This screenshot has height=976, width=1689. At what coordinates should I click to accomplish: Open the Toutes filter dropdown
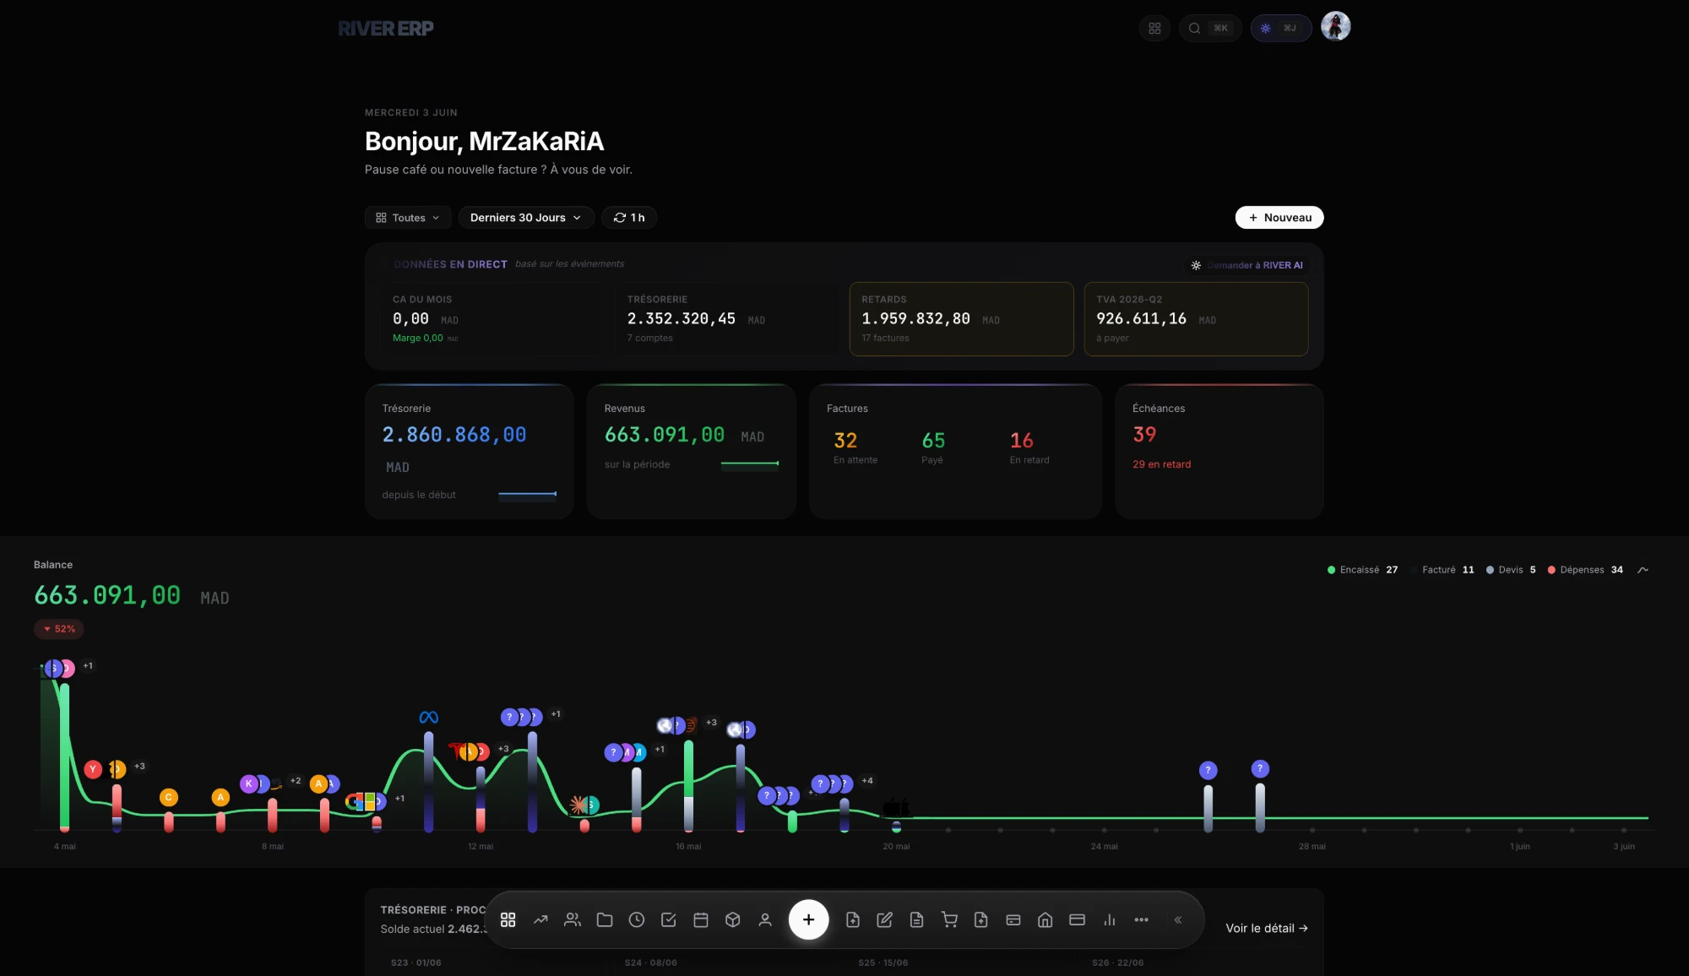click(408, 218)
